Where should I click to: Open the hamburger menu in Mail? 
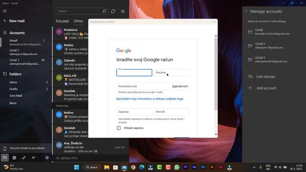pos(5,11)
